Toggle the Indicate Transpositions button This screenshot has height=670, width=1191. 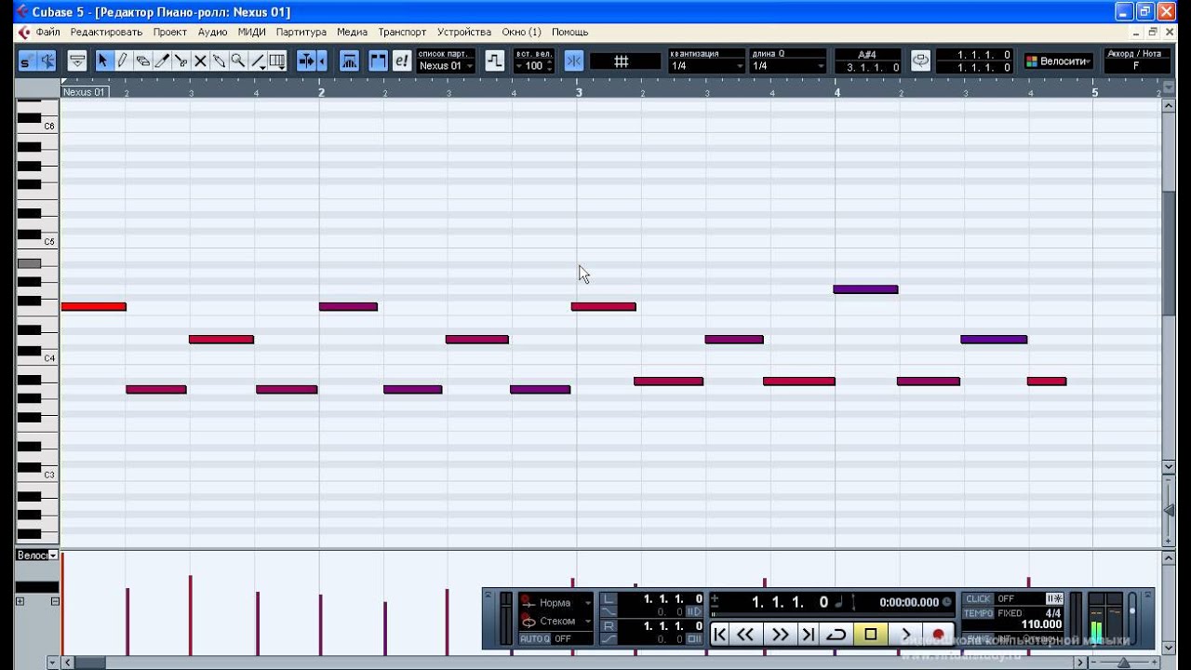[495, 61]
